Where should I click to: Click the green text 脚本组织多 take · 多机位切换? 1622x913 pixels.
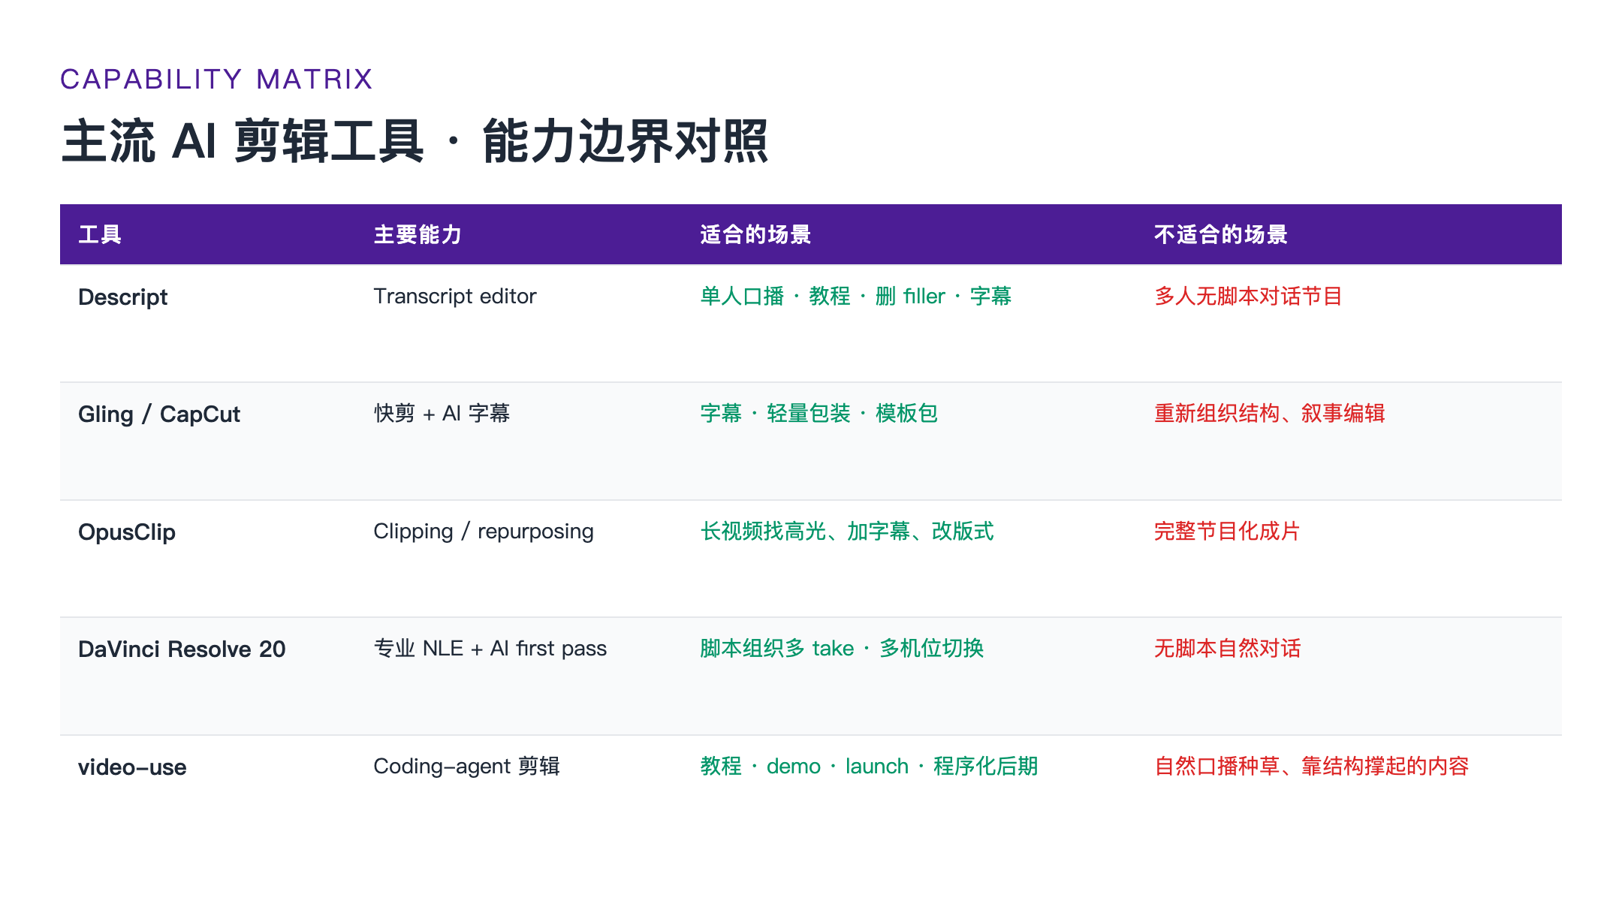click(842, 648)
